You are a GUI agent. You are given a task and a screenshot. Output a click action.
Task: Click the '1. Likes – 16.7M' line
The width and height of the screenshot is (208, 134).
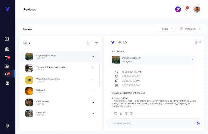tap(120, 98)
